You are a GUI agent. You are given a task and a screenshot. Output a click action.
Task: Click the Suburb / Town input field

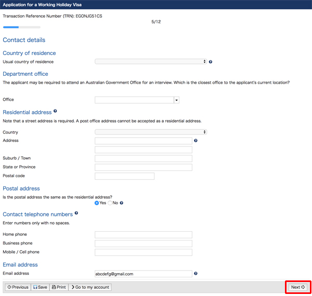tap(144, 158)
